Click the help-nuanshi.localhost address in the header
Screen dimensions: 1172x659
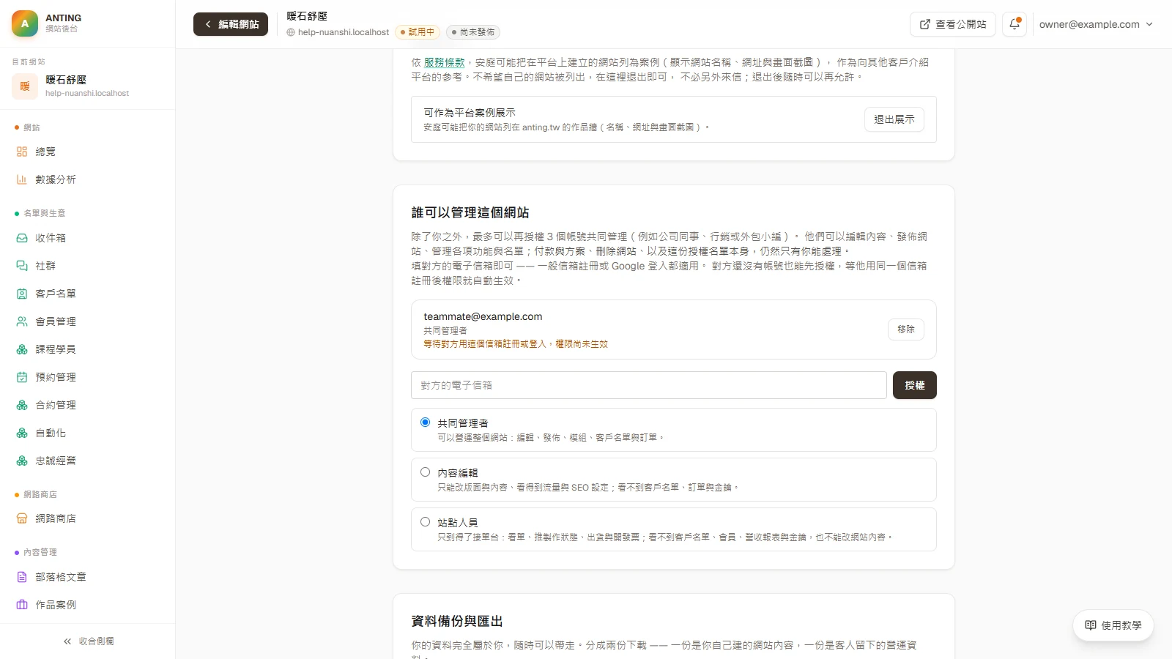click(338, 32)
